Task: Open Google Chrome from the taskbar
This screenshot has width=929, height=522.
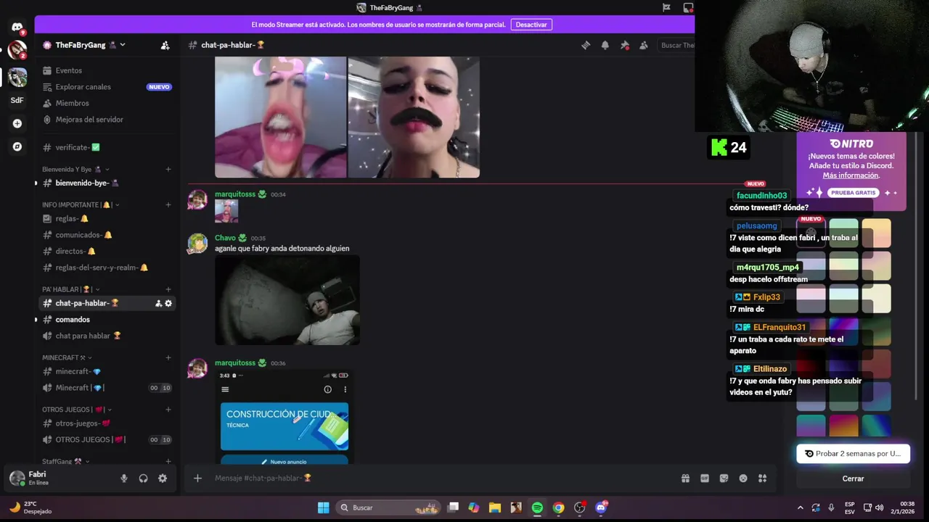Action: pos(558,507)
